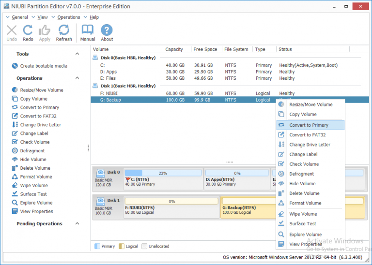This screenshot has height=265, width=372.
Task: Open the General dropdown menu
Action: pyautogui.click(x=17, y=17)
